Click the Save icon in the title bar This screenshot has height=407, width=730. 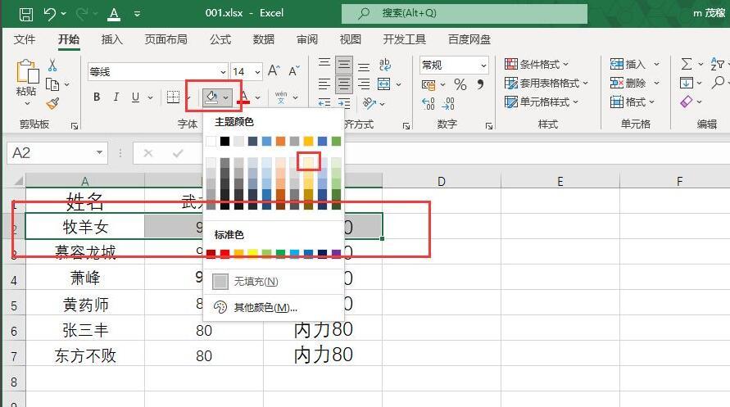coord(26,14)
